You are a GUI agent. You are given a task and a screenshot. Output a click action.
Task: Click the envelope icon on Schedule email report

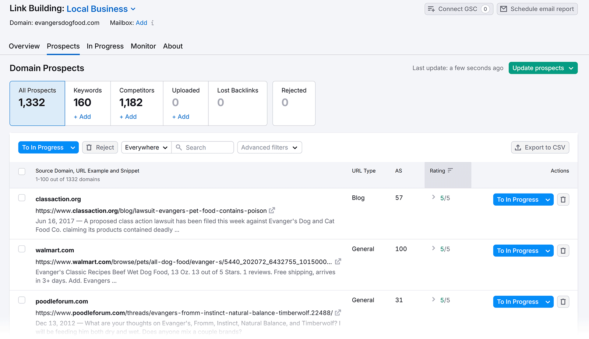point(505,9)
